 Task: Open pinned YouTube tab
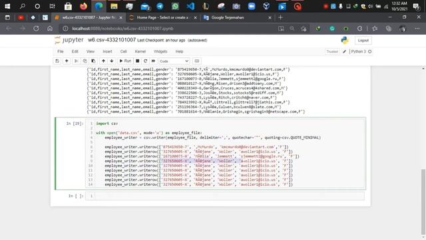(21, 17)
